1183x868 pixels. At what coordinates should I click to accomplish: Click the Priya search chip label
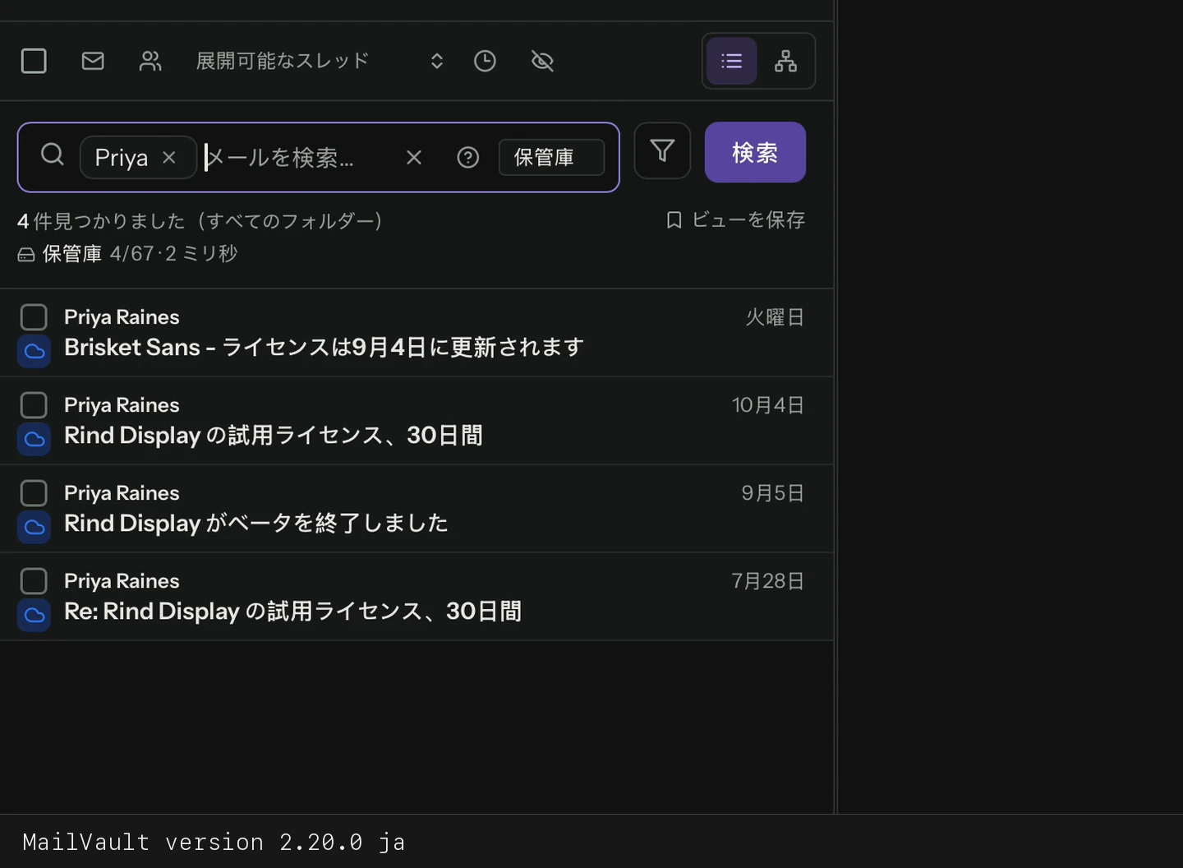pos(122,157)
